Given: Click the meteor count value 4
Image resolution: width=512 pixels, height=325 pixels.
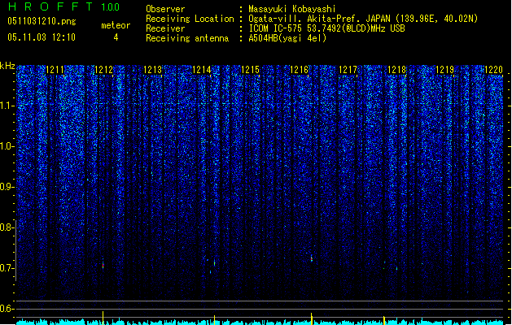Looking at the screenshot, I should (x=116, y=37).
